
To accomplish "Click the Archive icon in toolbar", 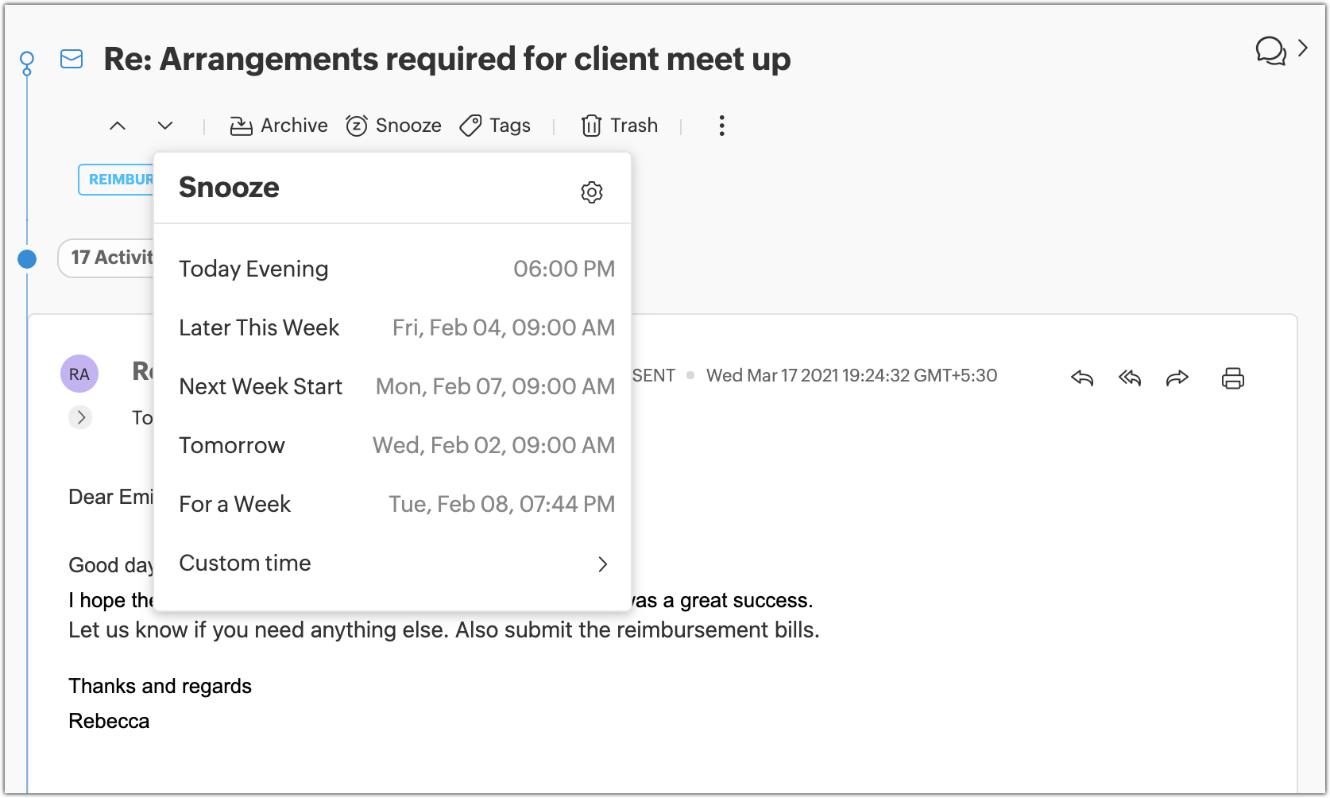I will click(x=241, y=126).
